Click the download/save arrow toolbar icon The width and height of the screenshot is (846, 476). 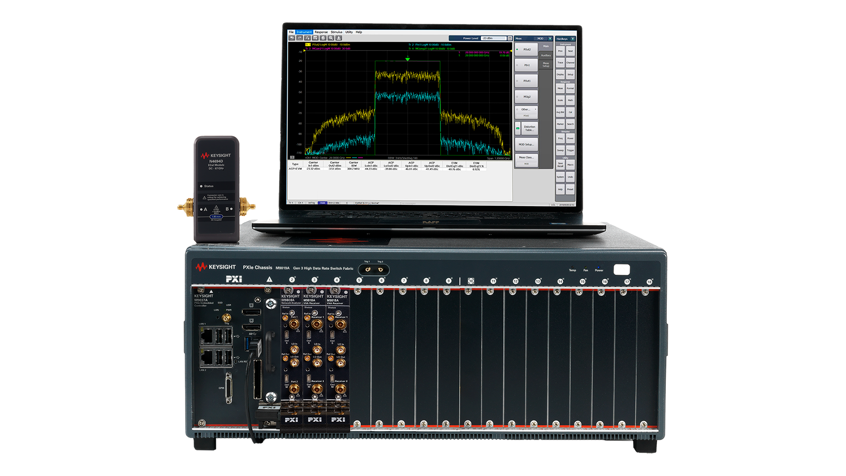[x=338, y=38]
